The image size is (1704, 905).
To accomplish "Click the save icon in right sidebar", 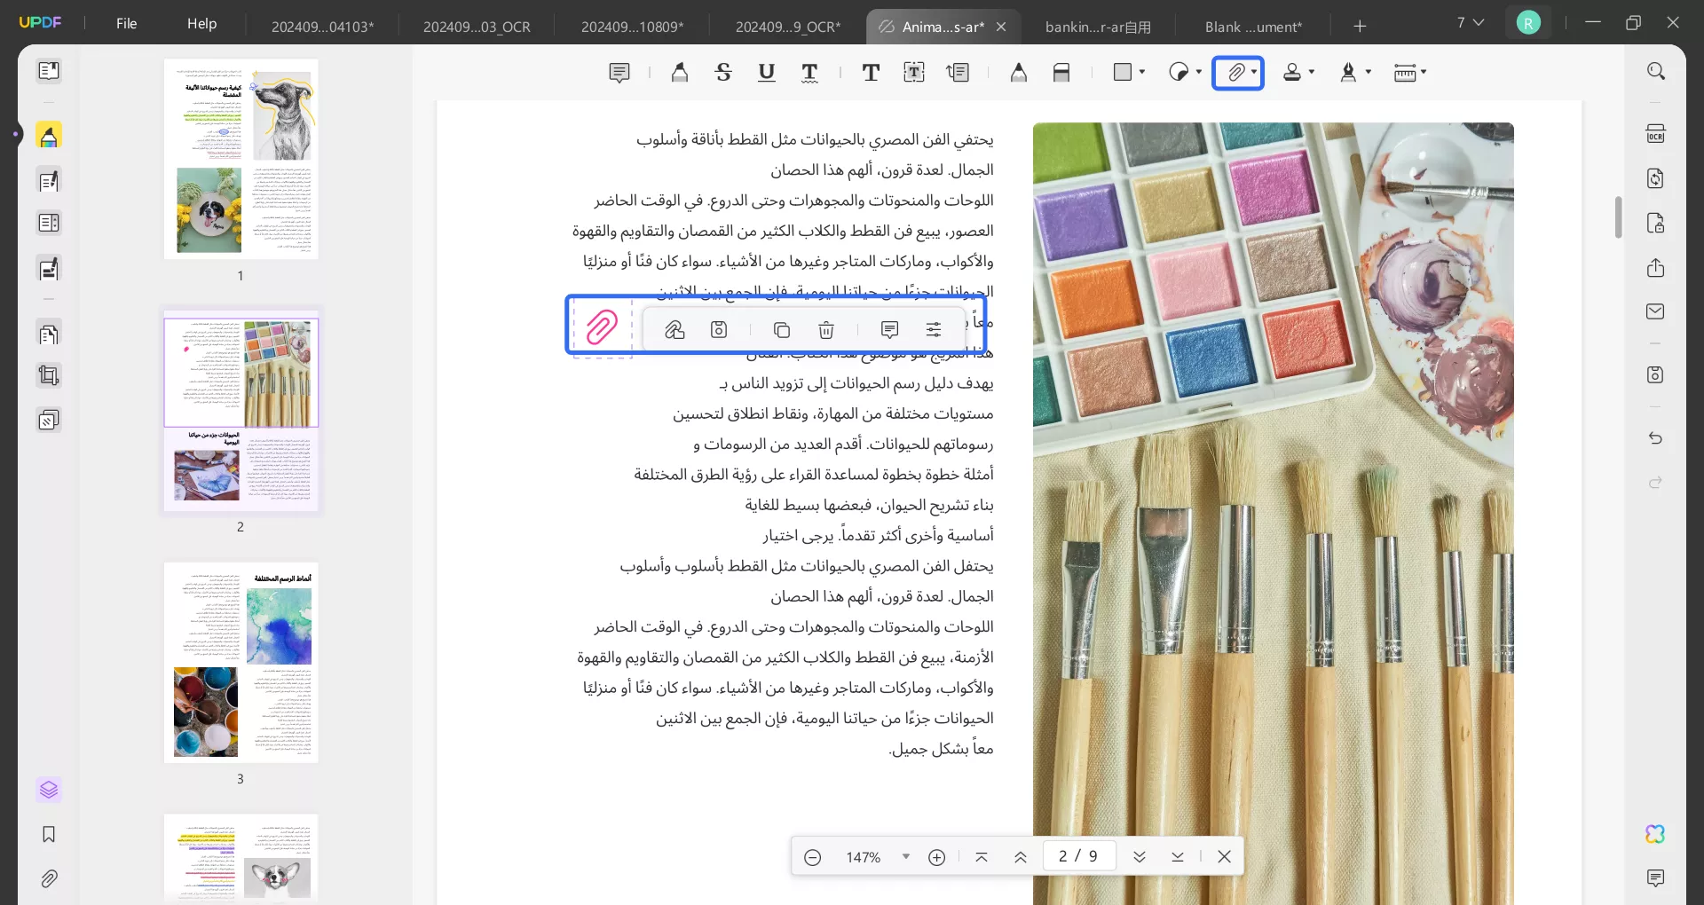I will (x=1656, y=374).
